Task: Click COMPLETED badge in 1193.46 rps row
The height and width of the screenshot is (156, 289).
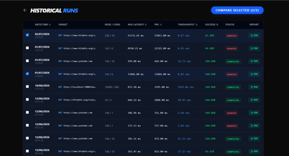Action: point(233,87)
